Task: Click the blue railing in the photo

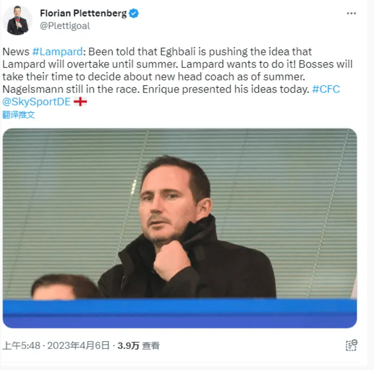Action: pos(180,313)
